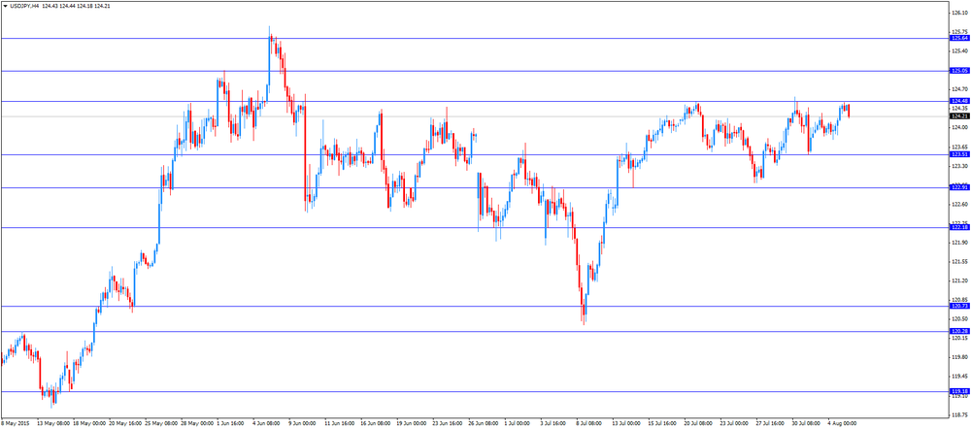Click the current price label 124.21
This screenshot has height=428, width=971.
(958, 115)
